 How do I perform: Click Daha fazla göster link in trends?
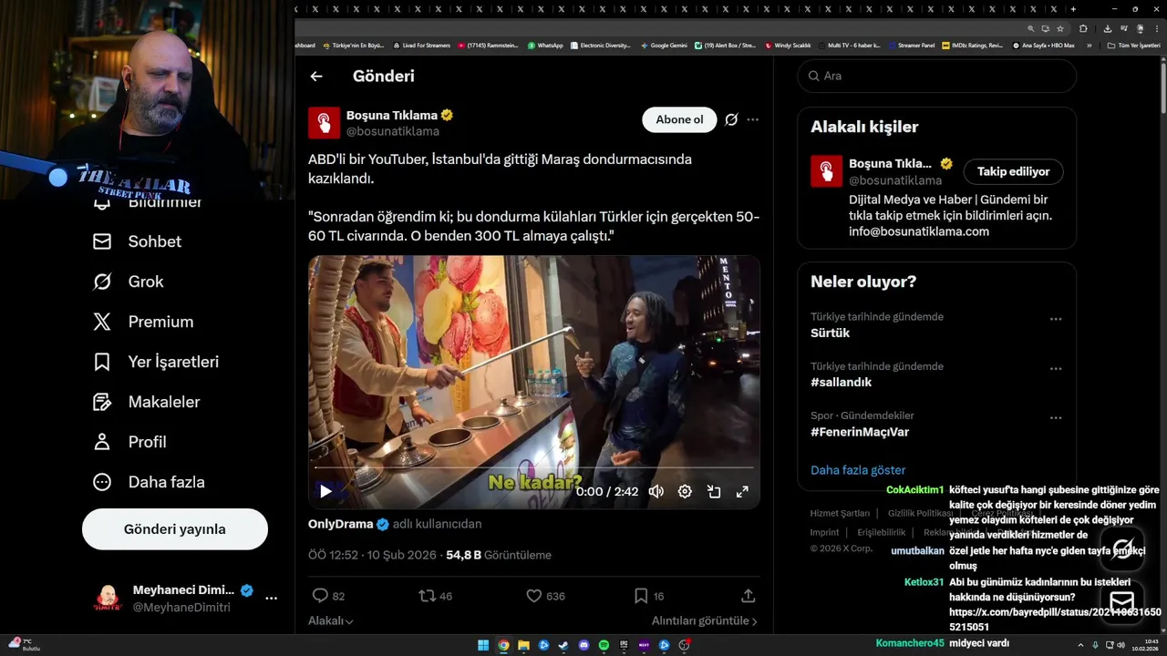(858, 470)
